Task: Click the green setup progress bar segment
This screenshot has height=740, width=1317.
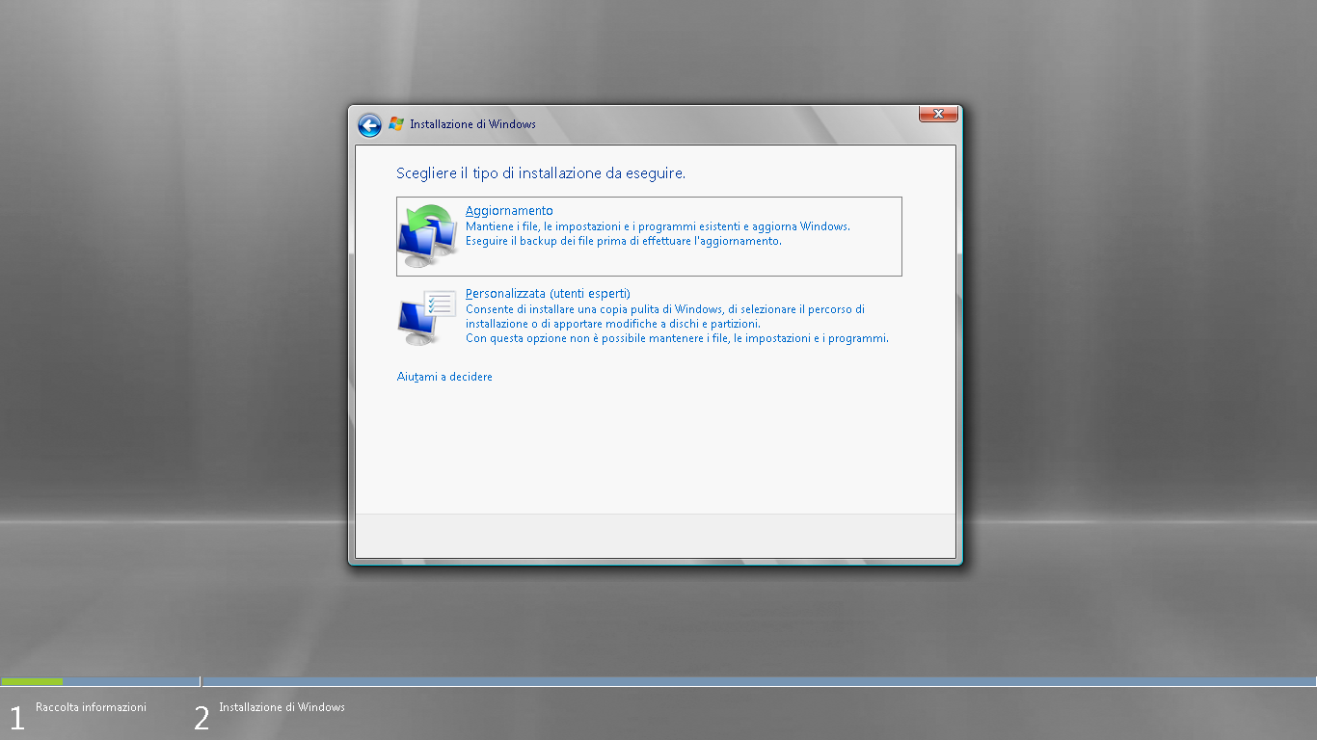Action: coord(32,681)
